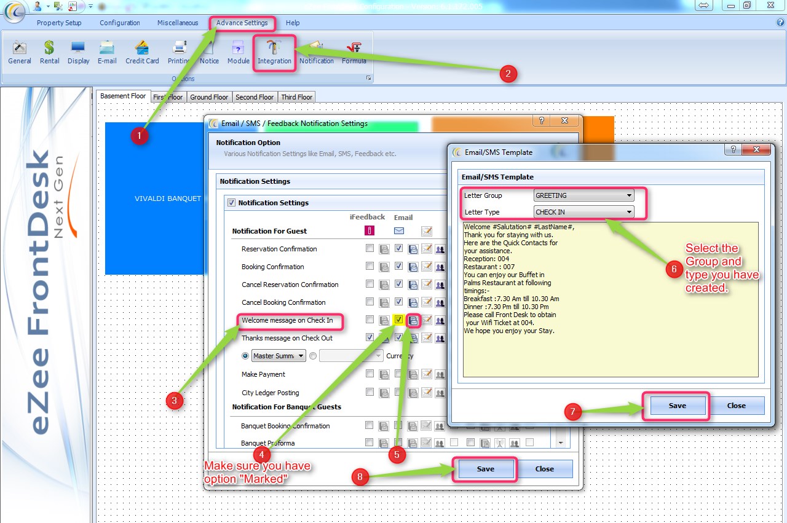
Task: Open email template for Welcome message on Check In
Action: (413, 320)
